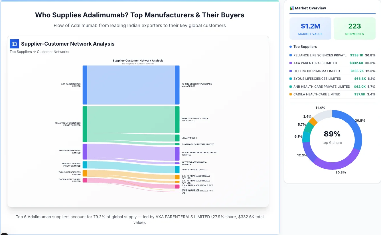The image size is (381, 235).
Task: Select Top Suppliers in the breadcrumb path
Action: tap(21, 52)
